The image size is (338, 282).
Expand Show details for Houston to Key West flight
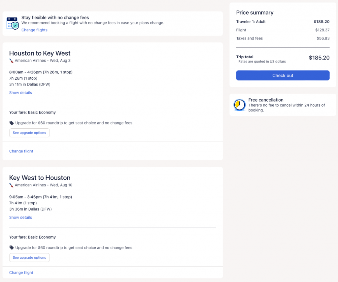coord(20,93)
